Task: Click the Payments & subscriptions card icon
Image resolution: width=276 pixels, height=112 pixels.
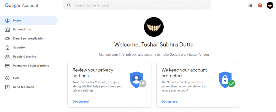Action: (x=8, y=66)
